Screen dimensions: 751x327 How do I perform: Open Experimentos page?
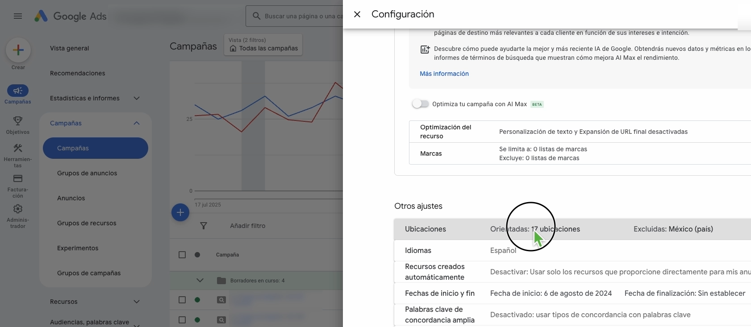click(x=78, y=248)
